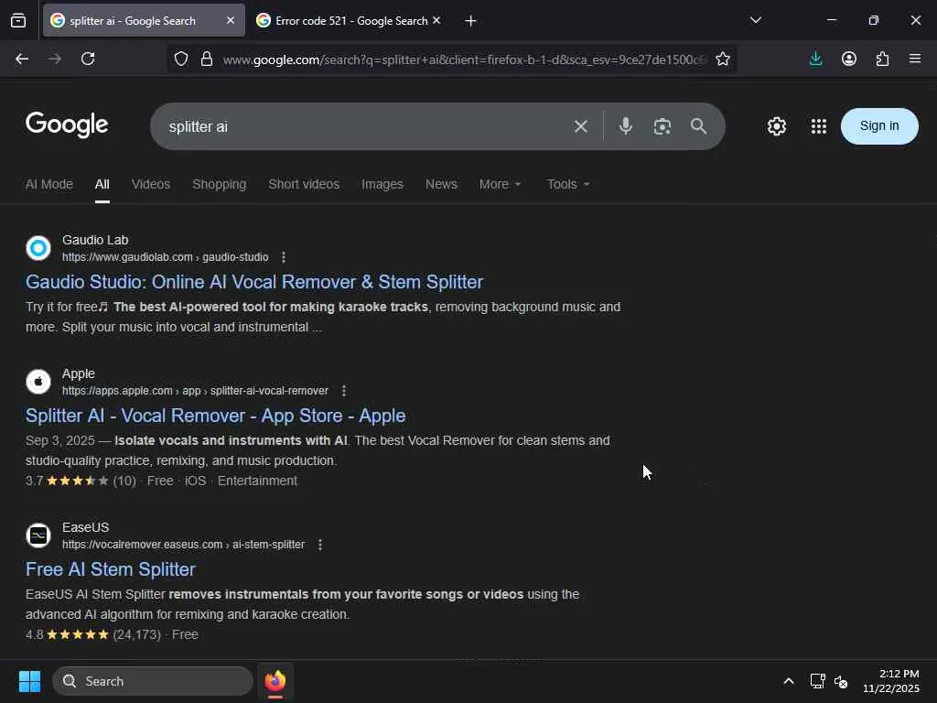Click the voice search microphone icon
The height and width of the screenshot is (703, 937).
626,126
